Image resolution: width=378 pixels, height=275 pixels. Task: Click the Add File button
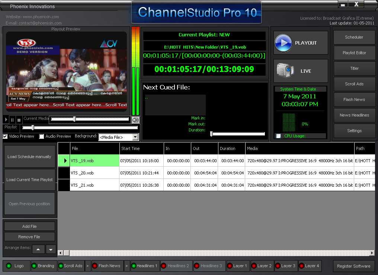(x=29, y=226)
